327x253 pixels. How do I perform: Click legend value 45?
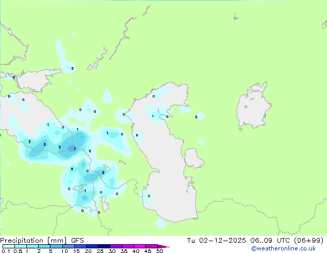click(x=148, y=251)
